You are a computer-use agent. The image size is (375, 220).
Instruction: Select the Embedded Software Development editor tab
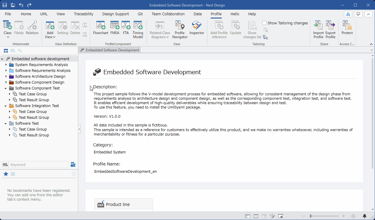tap(110, 50)
